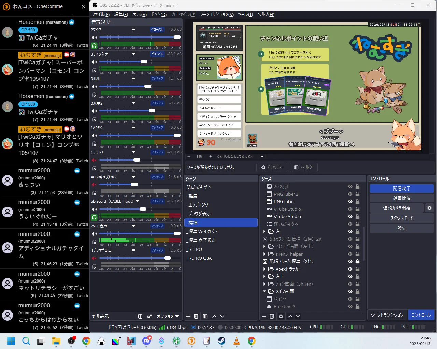This screenshot has width=437, height=349.
Task: Expand the siren5_helper group
Action: tap(264, 254)
